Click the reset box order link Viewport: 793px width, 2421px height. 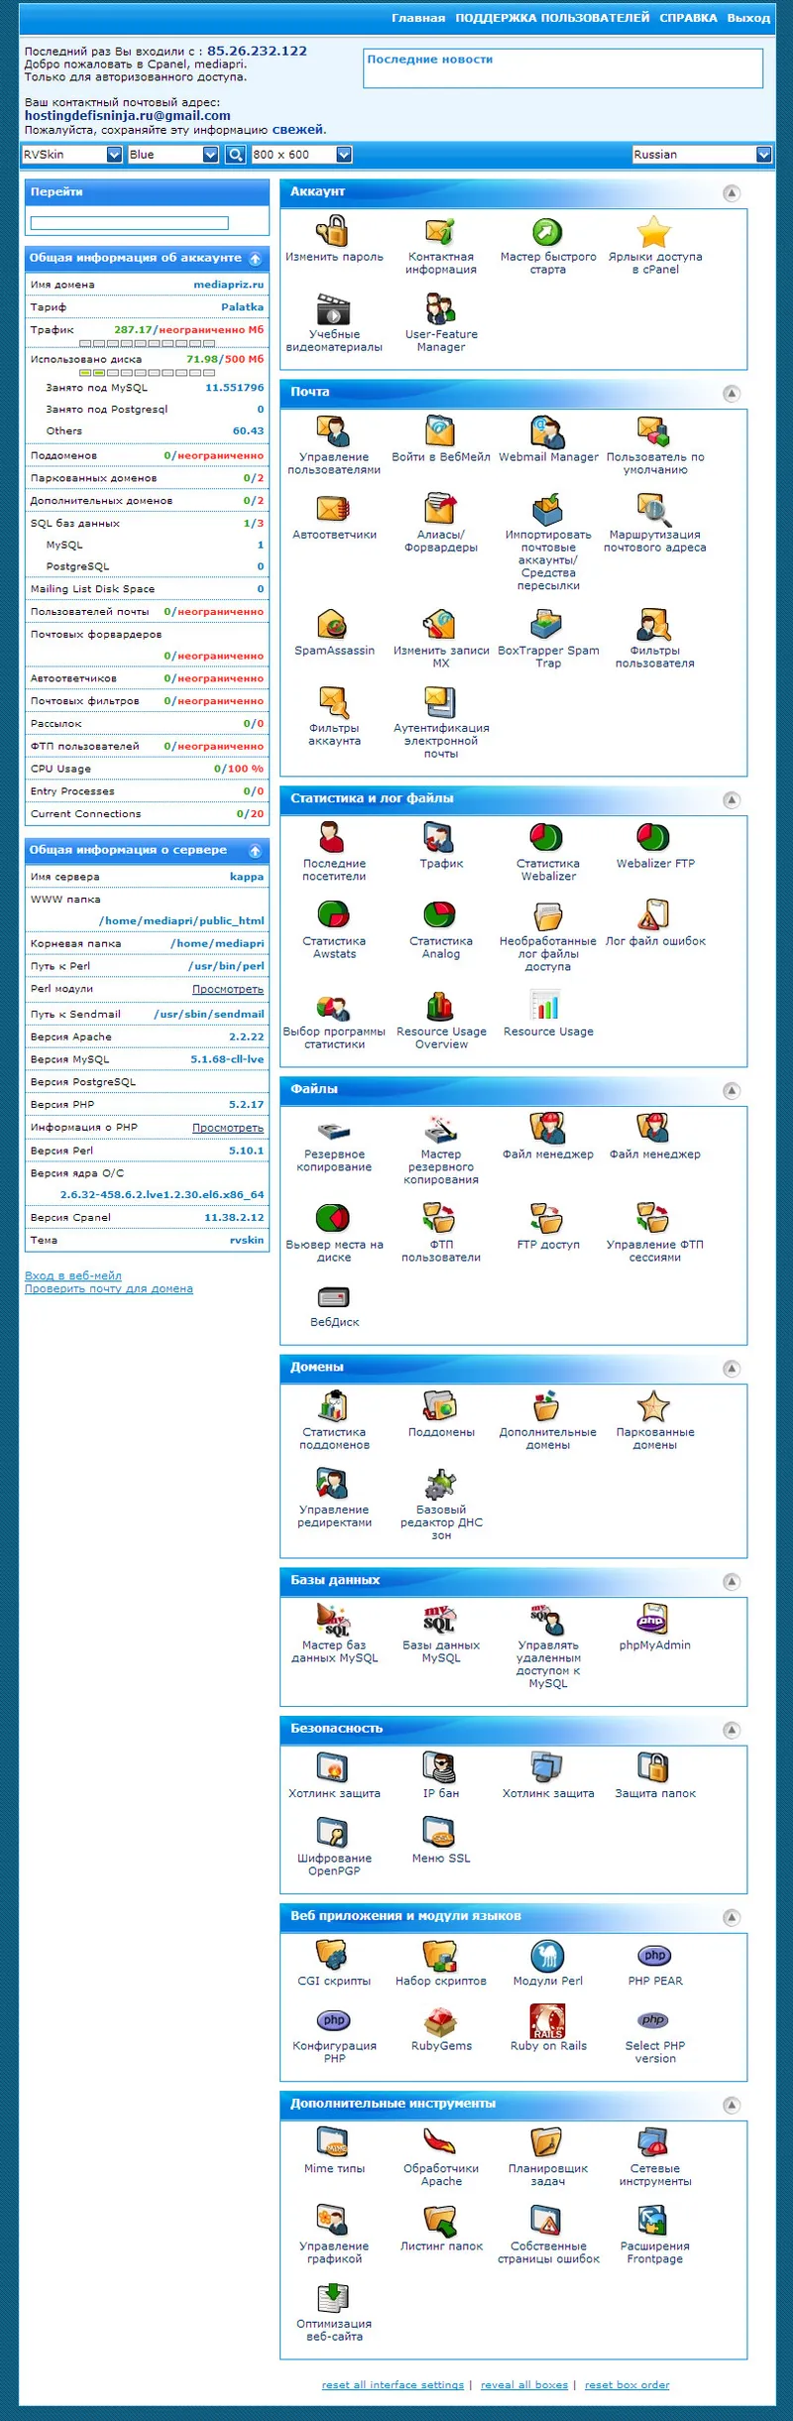pos(627,2385)
